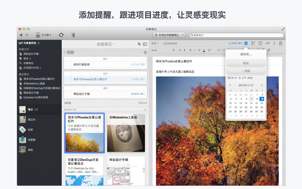The image size is (302, 189).
Task: Select 笔记本 in the sidebar
Action: 32,119
